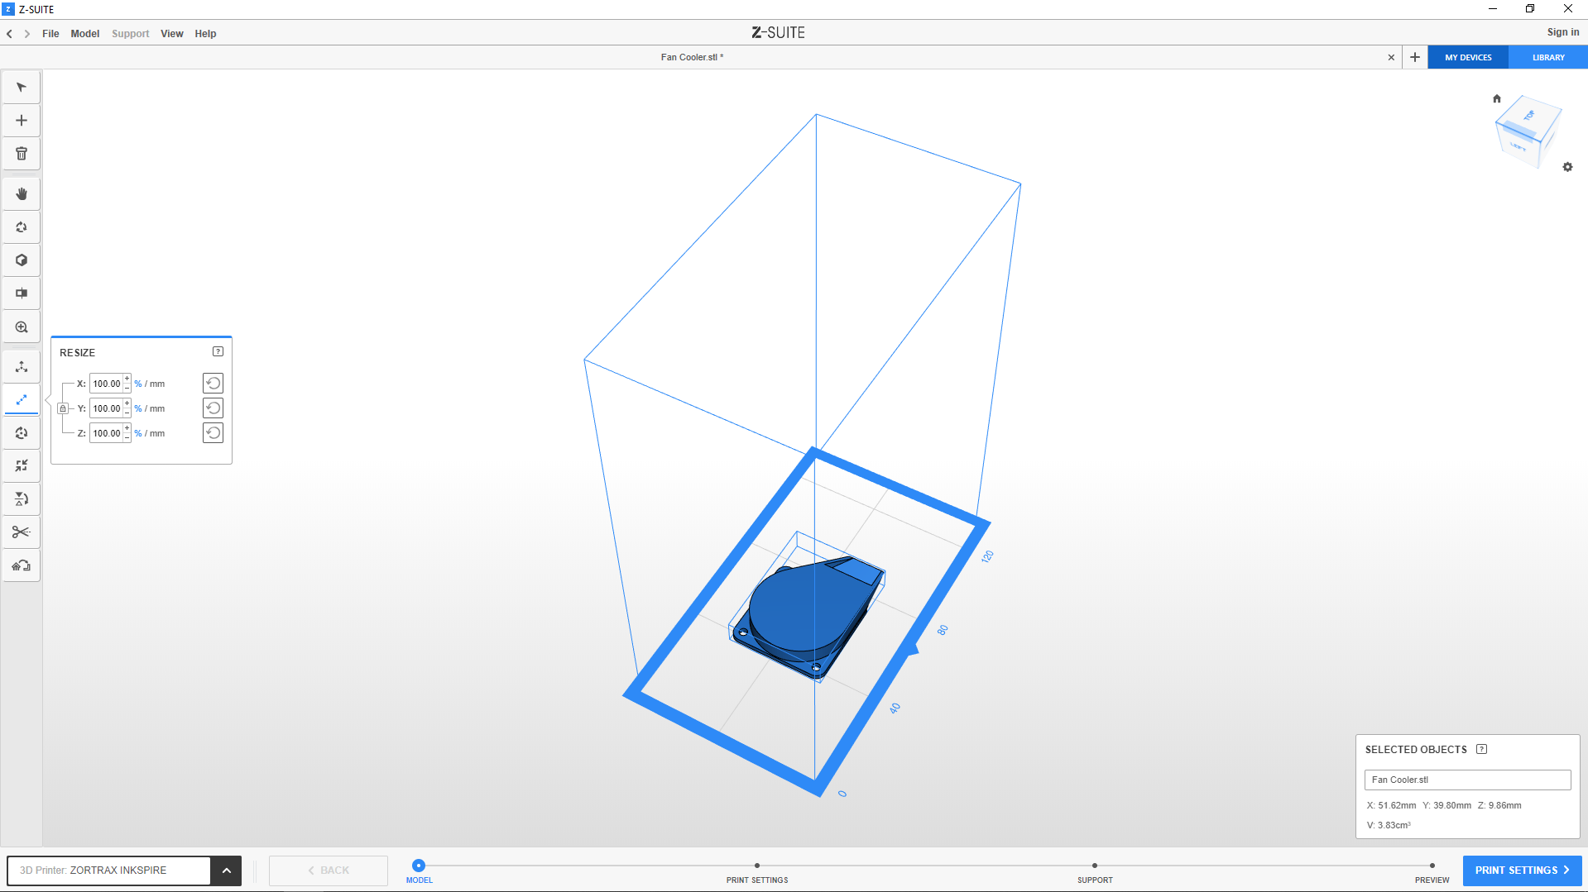This screenshot has width=1588, height=892.
Task: Expand the 3D printer selection dropdown
Action: (x=226, y=871)
